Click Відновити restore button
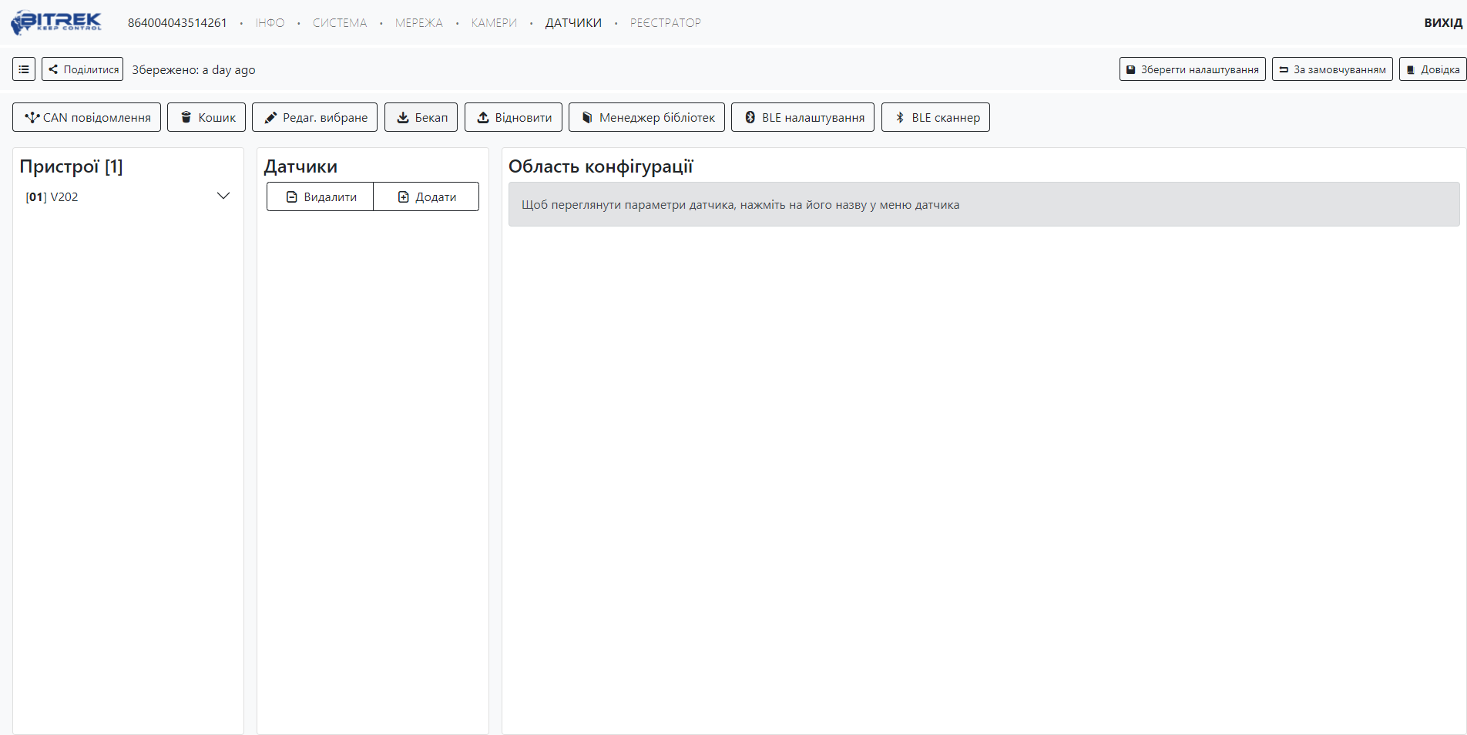The height and width of the screenshot is (735, 1467). pyautogui.click(x=513, y=117)
